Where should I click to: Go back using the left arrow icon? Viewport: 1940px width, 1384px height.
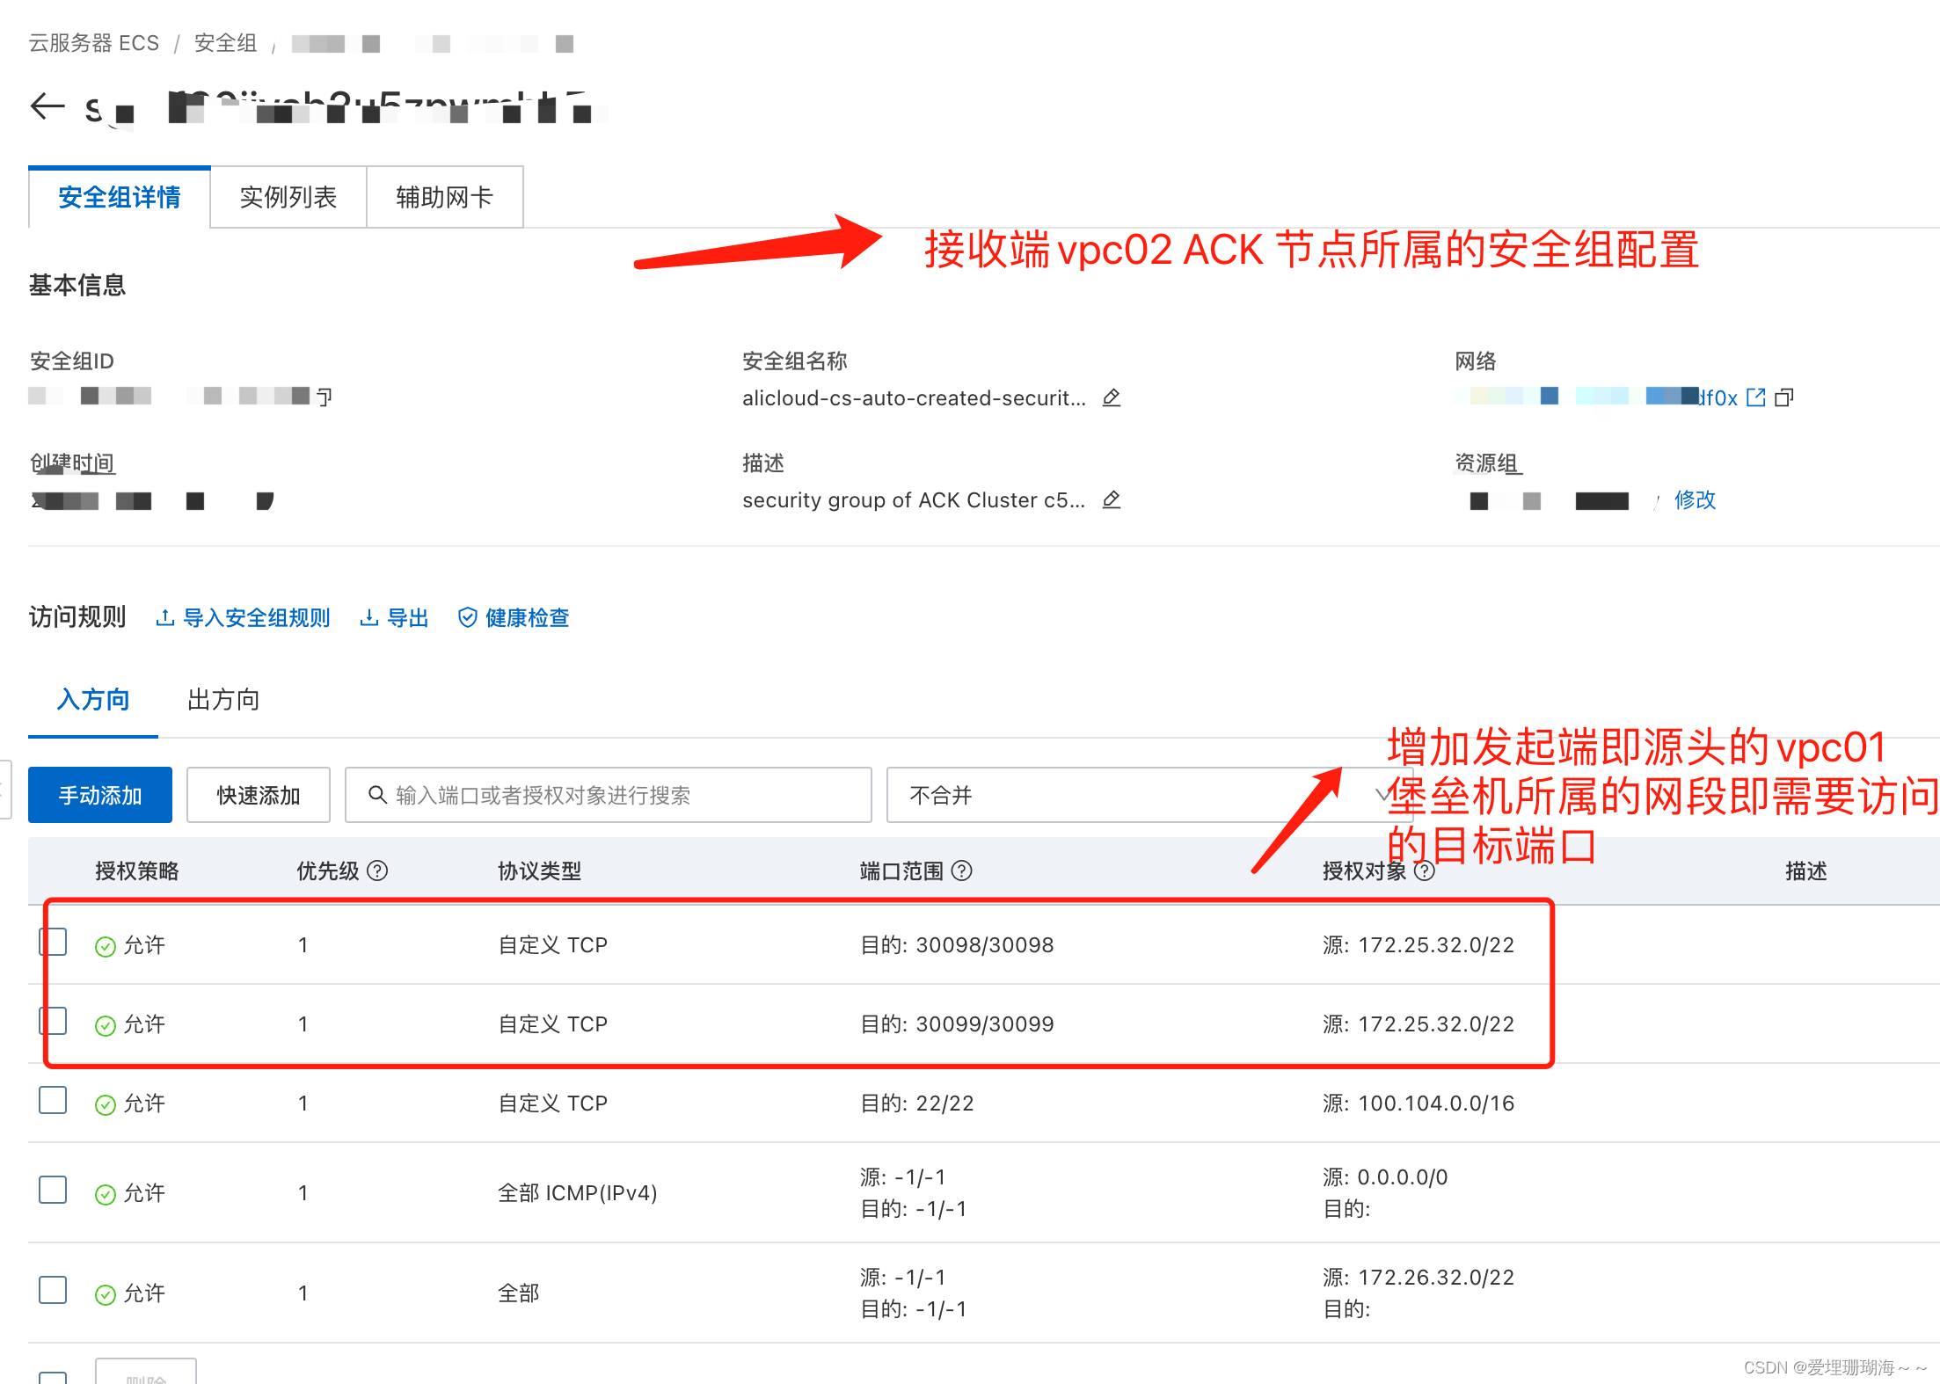click(47, 106)
